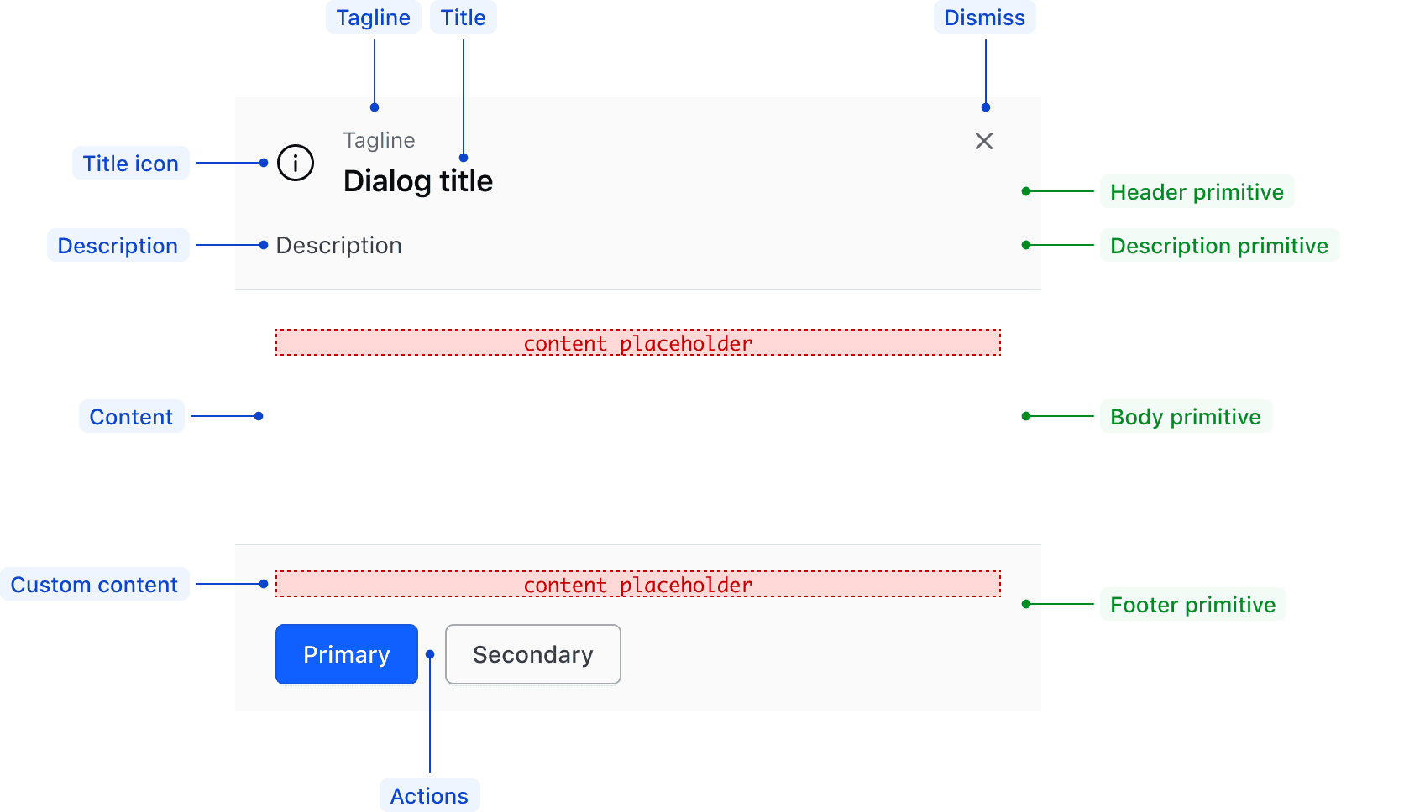Click the Dismiss annotation label

tap(984, 17)
